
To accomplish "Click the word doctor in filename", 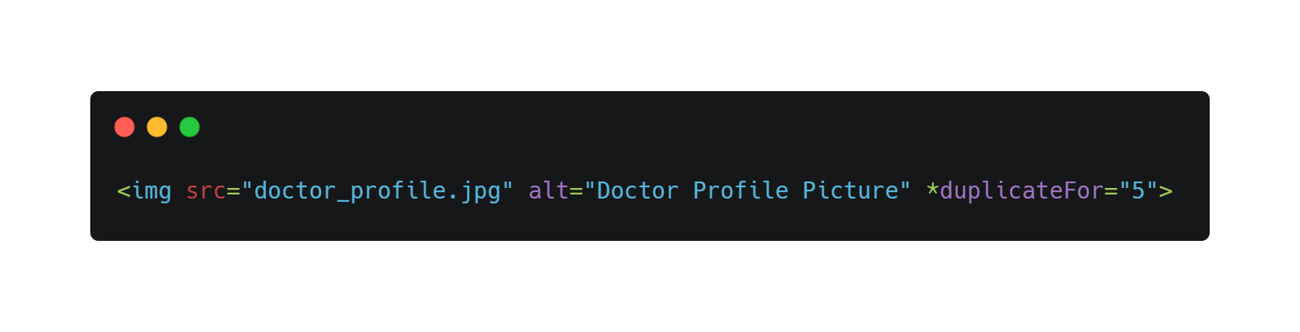I will [295, 190].
